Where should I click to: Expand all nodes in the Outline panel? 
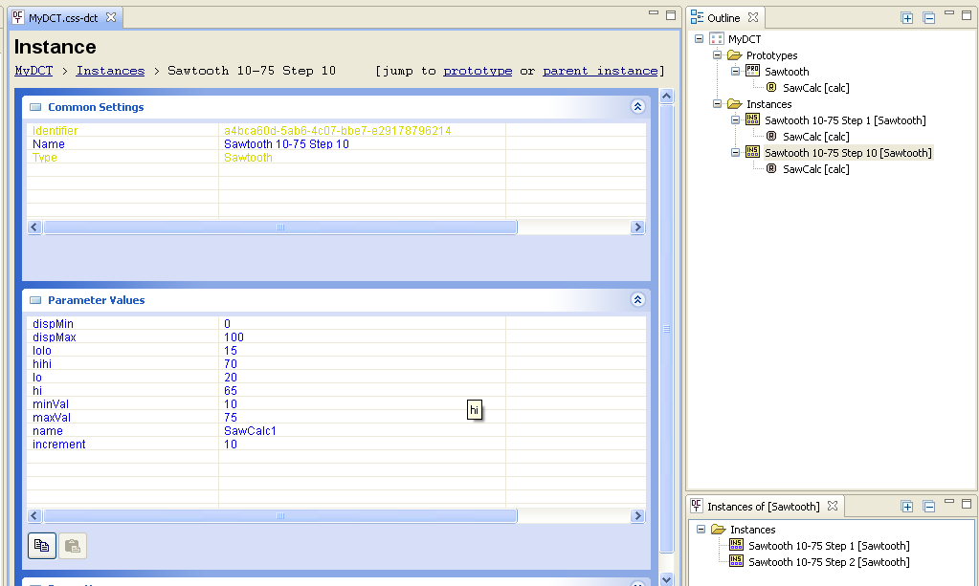tap(907, 18)
